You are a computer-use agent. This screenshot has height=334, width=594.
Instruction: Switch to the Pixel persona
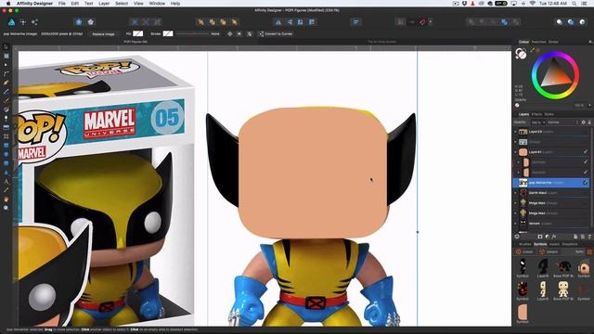tap(23, 22)
